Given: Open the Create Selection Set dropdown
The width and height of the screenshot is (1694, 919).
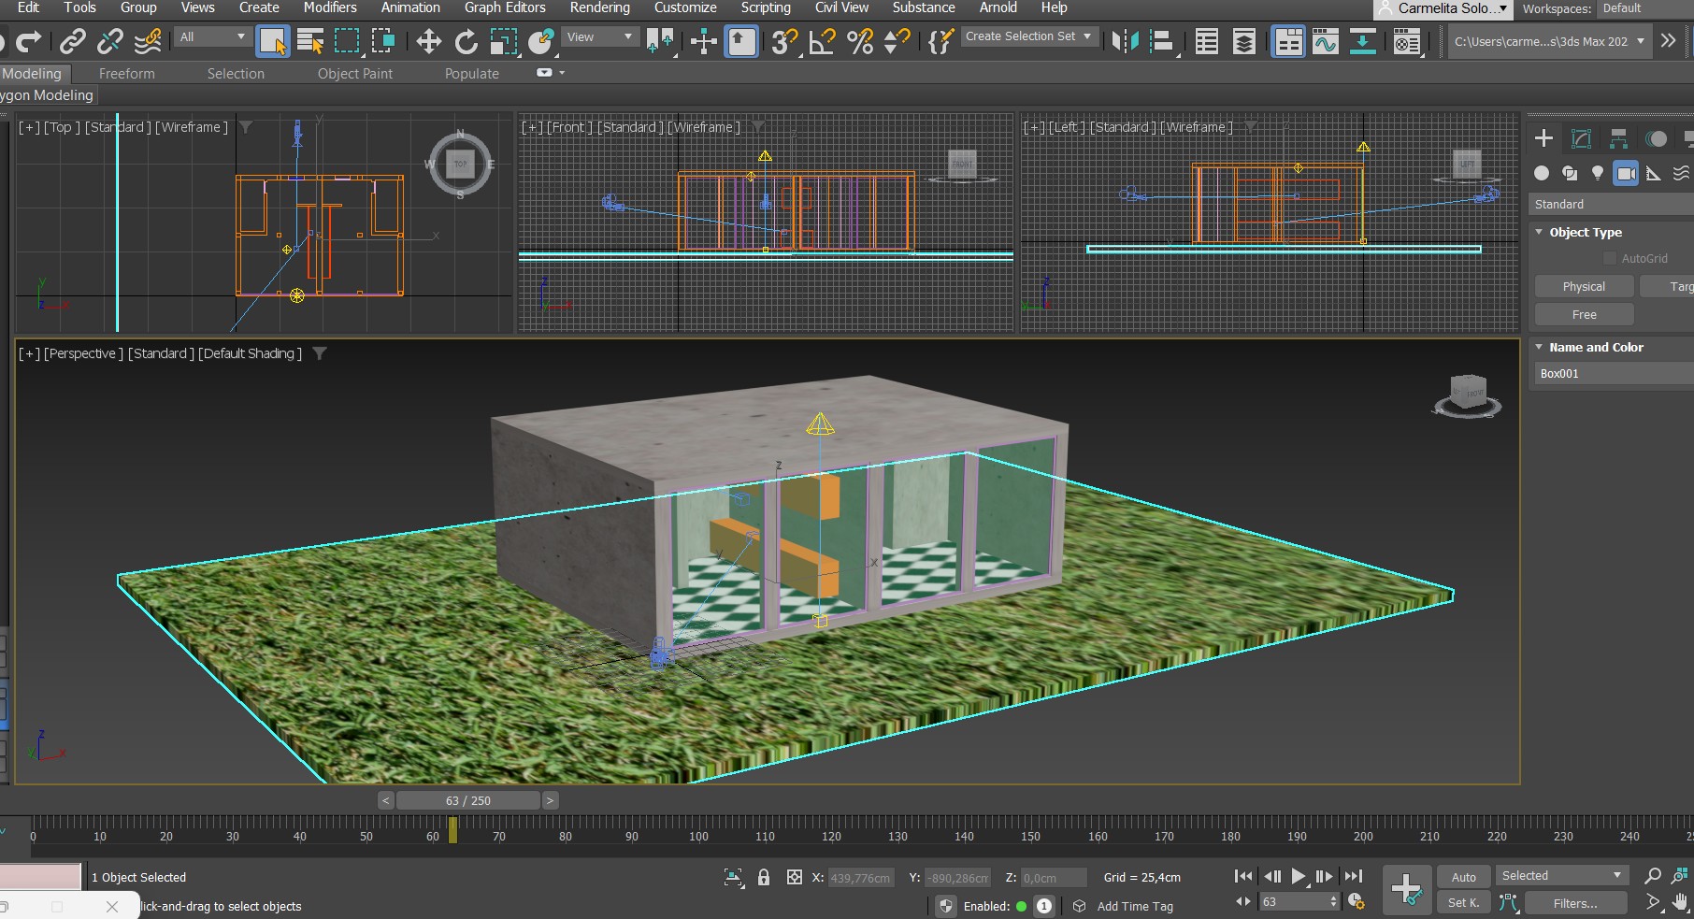Looking at the screenshot, I should pyautogui.click(x=1028, y=36).
